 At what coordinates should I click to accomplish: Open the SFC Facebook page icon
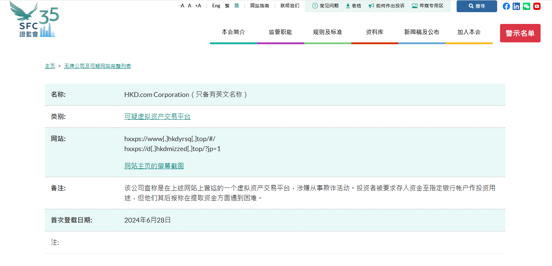pos(506,6)
